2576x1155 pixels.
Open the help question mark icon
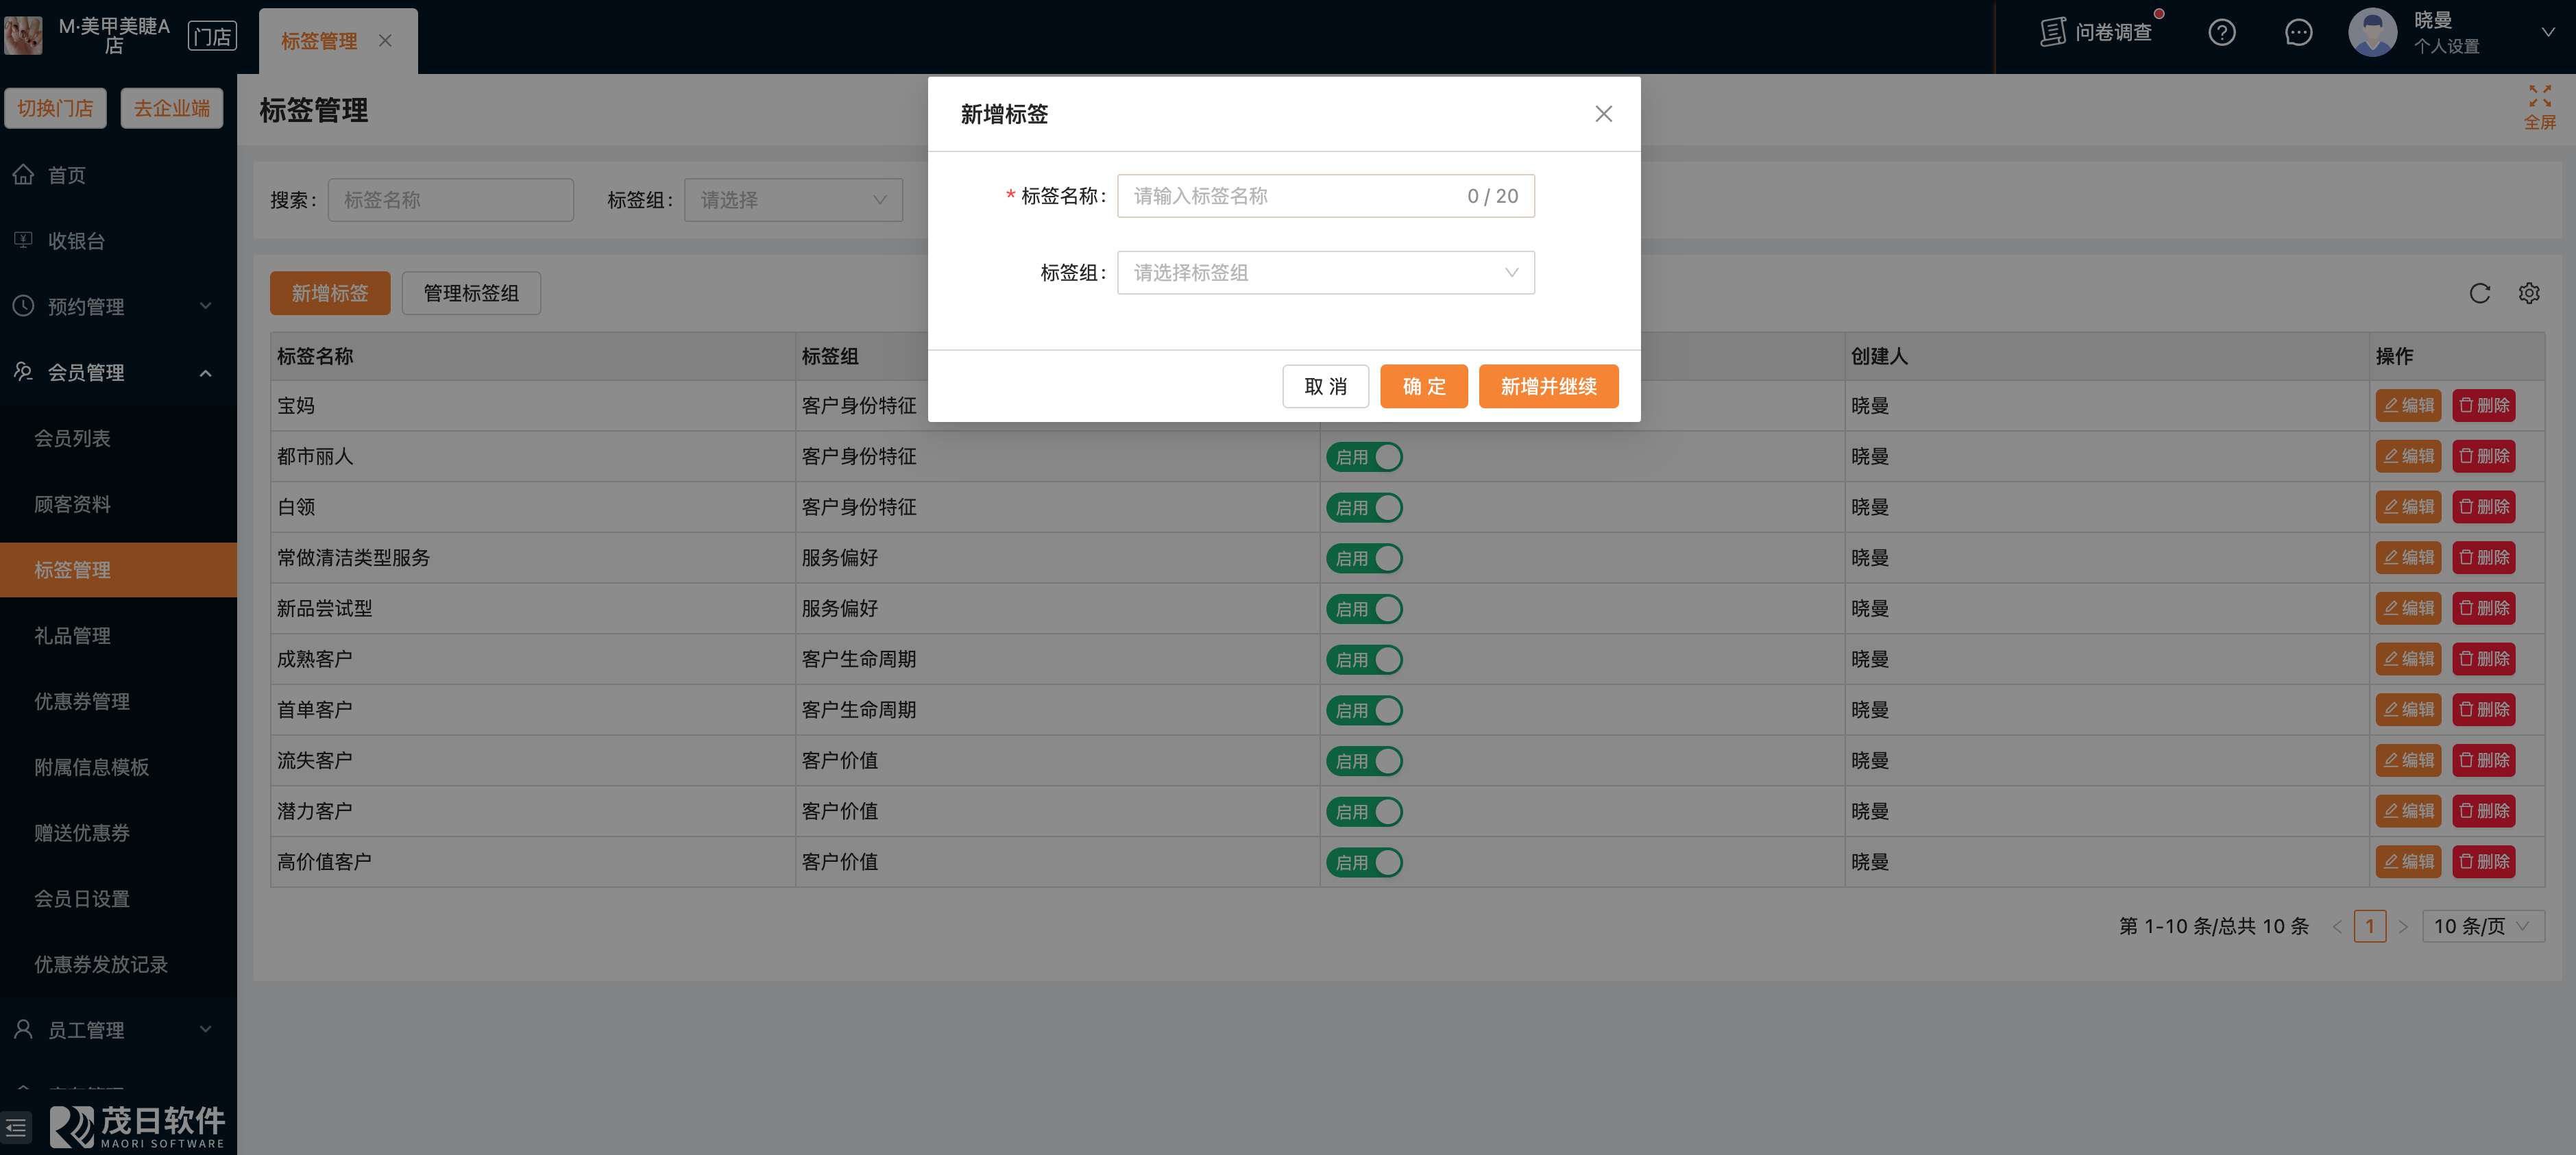[2221, 33]
